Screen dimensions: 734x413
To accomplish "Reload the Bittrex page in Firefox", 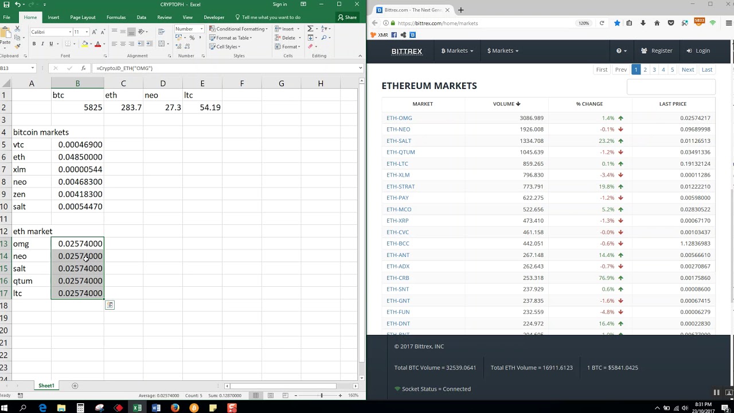I will (x=602, y=23).
